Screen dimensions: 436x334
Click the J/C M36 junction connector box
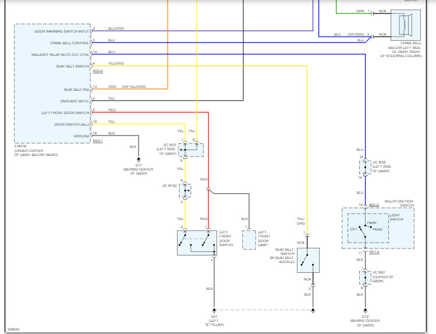(x=365, y=168)
